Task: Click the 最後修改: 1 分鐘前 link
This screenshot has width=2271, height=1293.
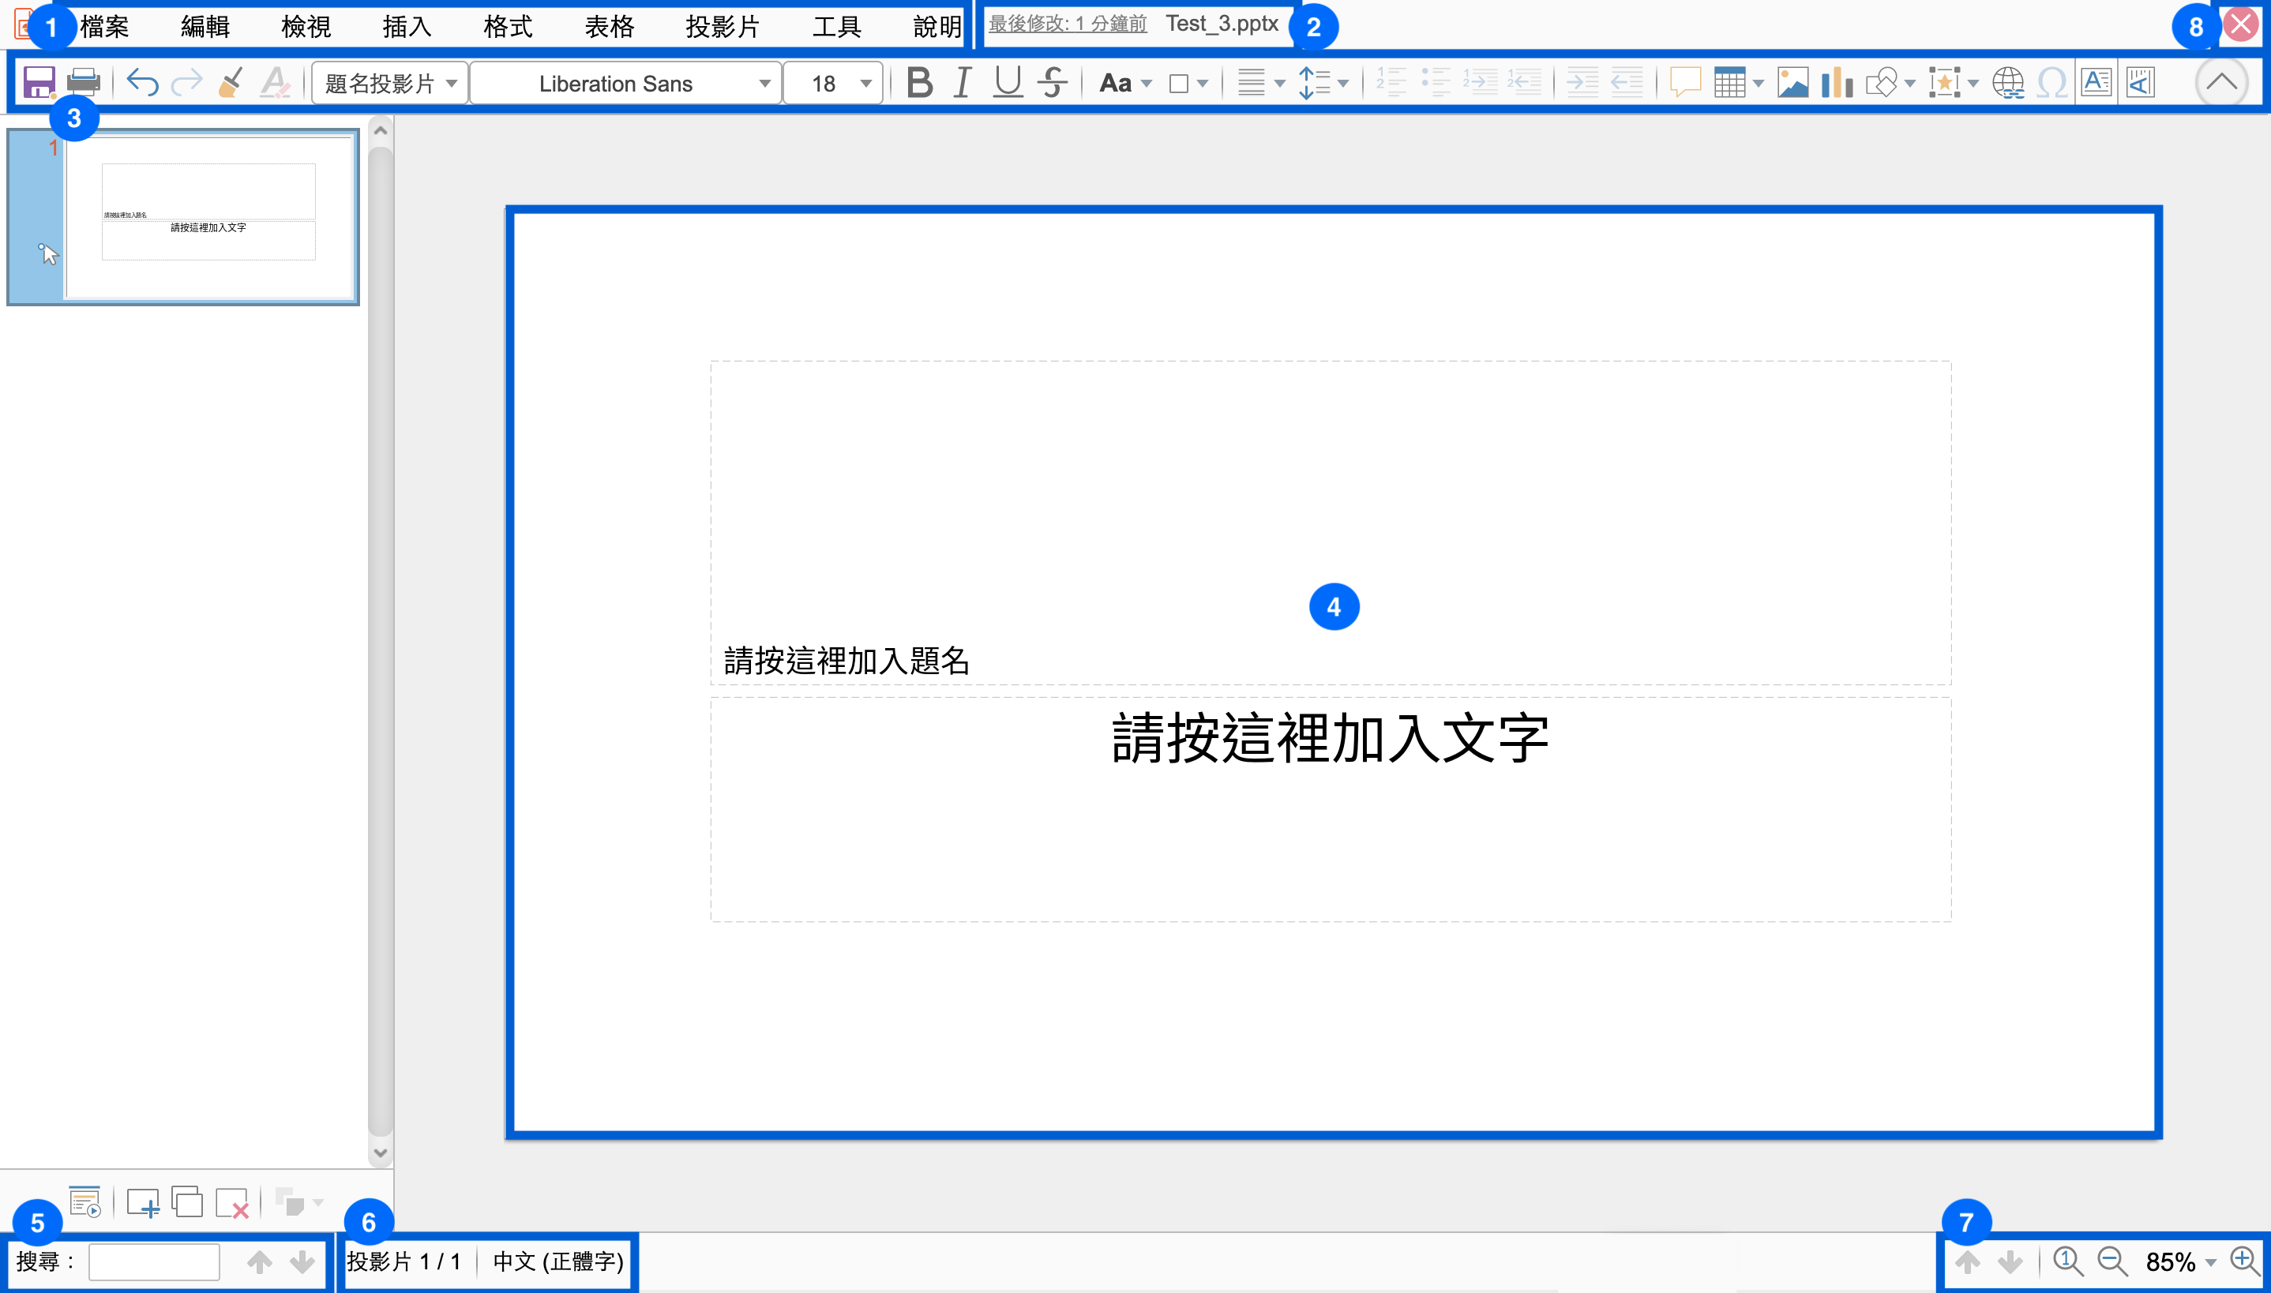Action: click(1068, 24)
